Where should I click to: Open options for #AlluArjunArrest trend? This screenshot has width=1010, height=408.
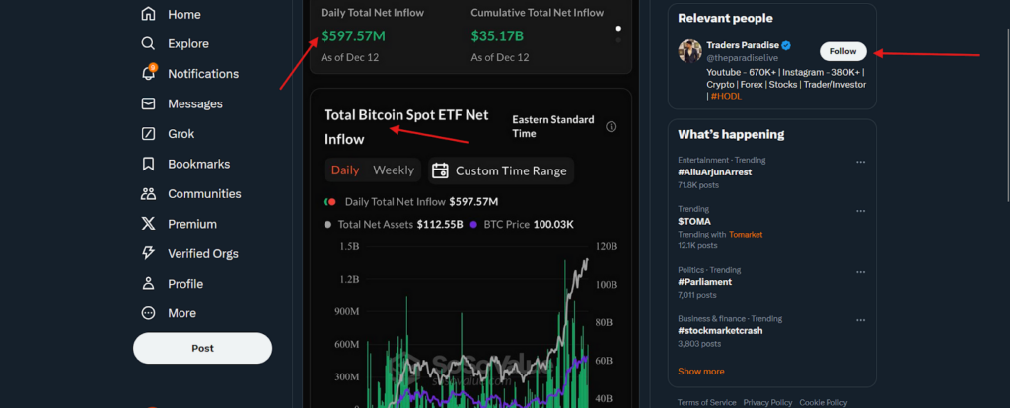point(860,162)
